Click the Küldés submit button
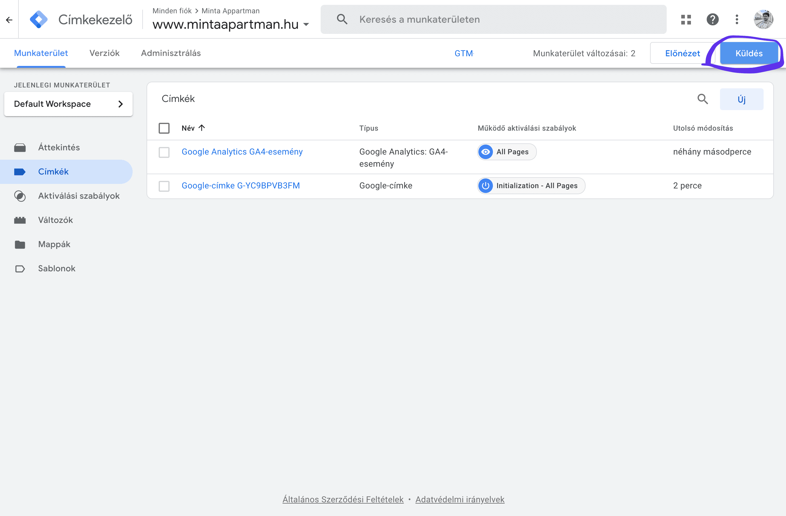Image resolution: width=786 pixels, height=516 pixels. [749, 53]
